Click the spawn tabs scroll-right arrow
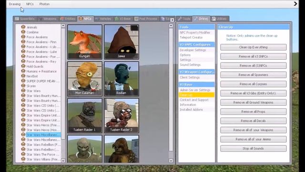 [172, 20]
